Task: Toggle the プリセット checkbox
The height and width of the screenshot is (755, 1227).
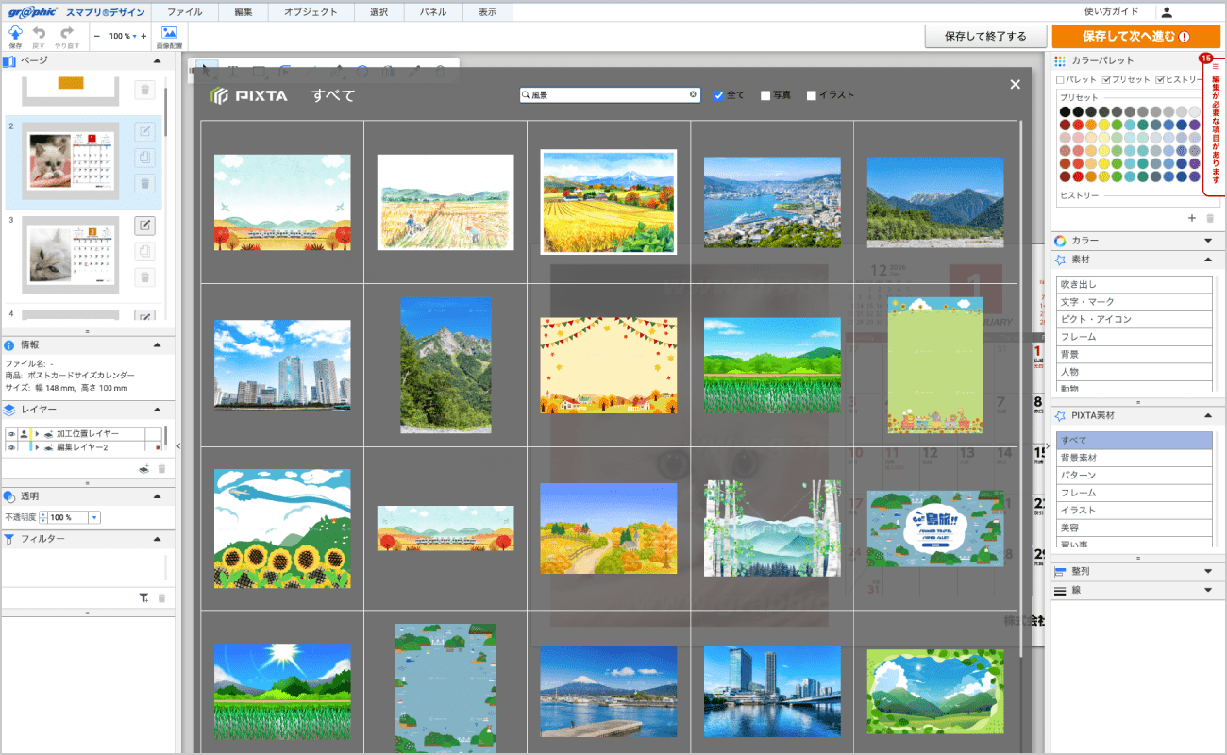Action: click(x=1106, y=80)
